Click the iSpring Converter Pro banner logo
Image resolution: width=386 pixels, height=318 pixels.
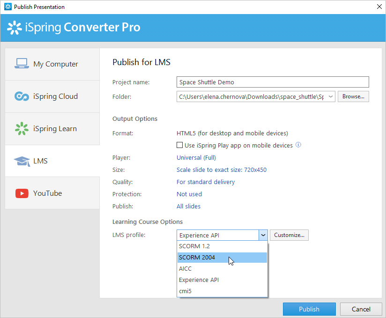point(74,27)
